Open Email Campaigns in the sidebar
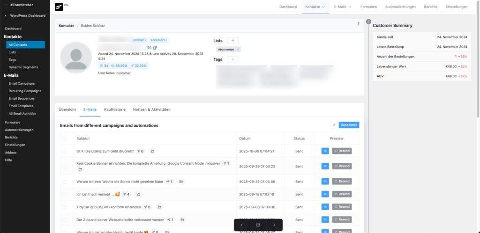Image resolution: width=480 pixels, height=233 pixels. [22, 83]
